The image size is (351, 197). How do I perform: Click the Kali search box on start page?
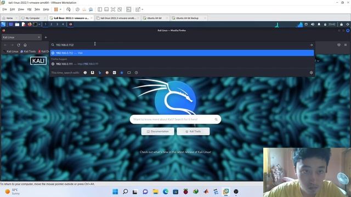[x=175, y=119]
